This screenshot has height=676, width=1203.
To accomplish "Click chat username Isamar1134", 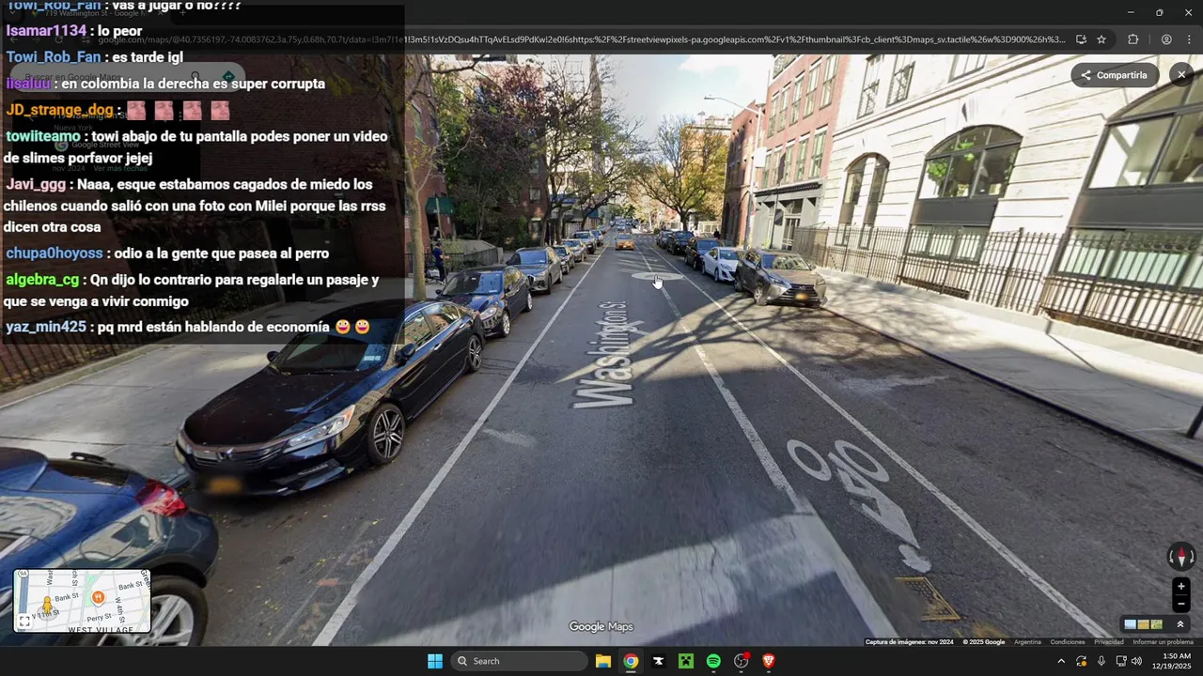I will 46,31.
